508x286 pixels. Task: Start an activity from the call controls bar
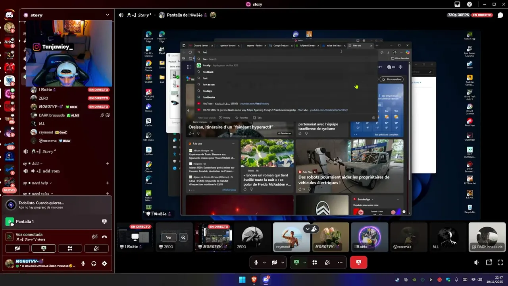[x=315, y=263]
